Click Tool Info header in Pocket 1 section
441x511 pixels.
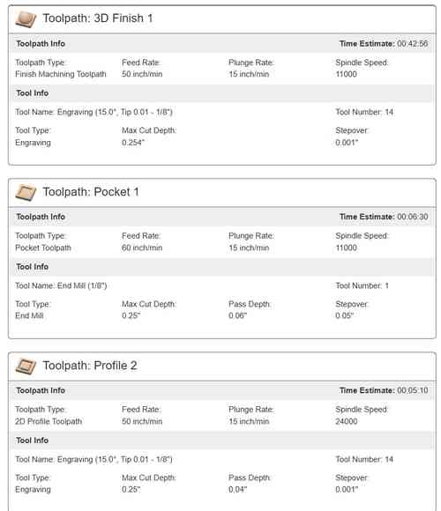coord(33,267)
